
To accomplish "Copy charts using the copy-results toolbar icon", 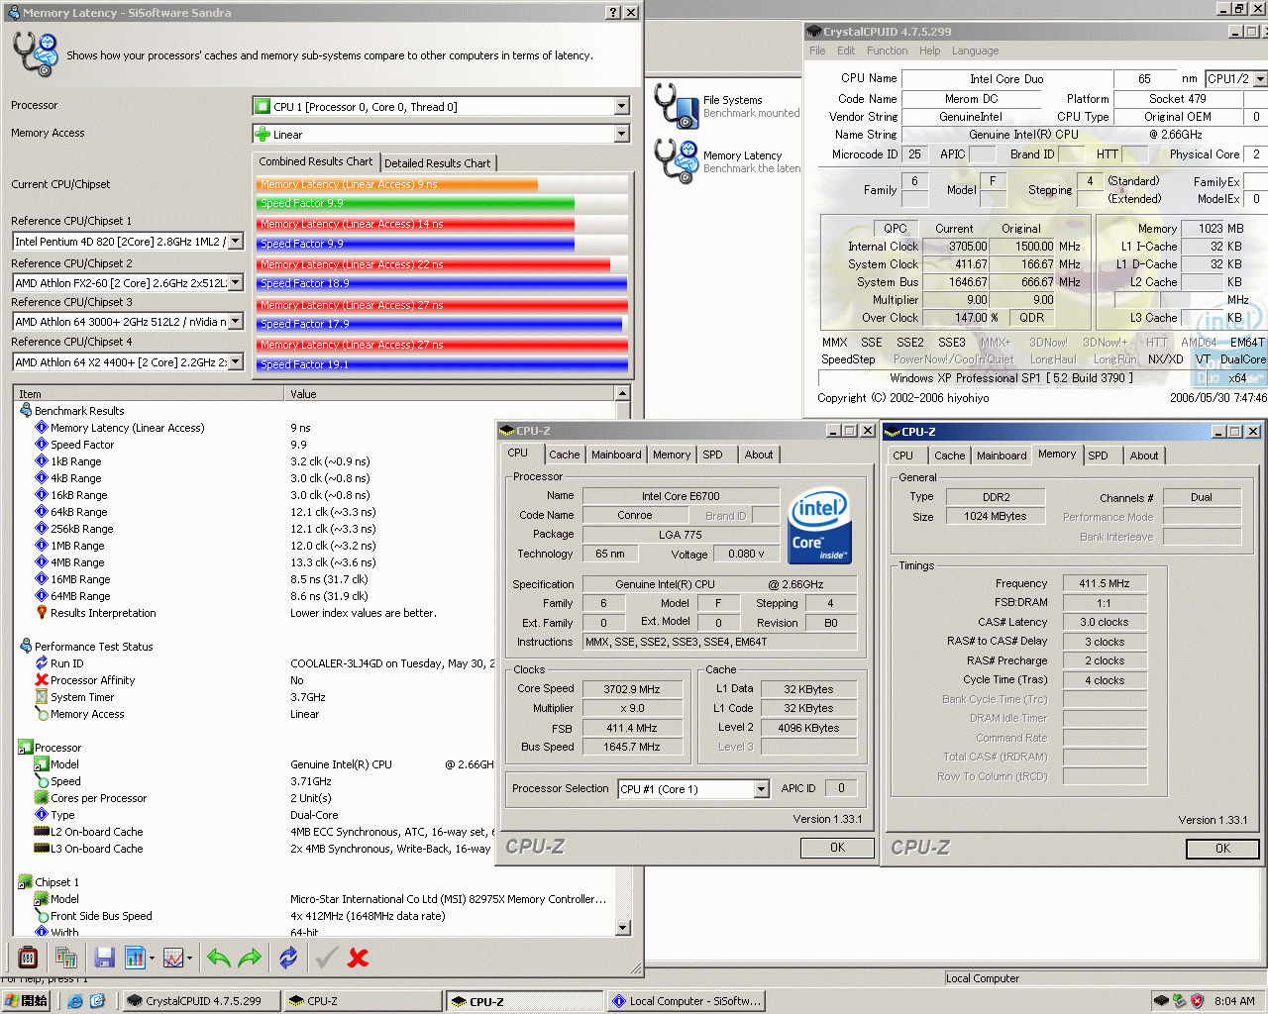I will (x=66, y=958).
